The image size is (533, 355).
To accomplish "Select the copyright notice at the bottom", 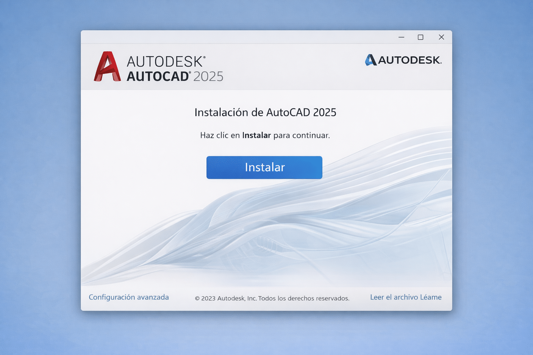I will (272, 298).
